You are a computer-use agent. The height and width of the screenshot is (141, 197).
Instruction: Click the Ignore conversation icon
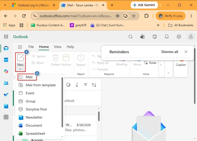pos(33,56)
